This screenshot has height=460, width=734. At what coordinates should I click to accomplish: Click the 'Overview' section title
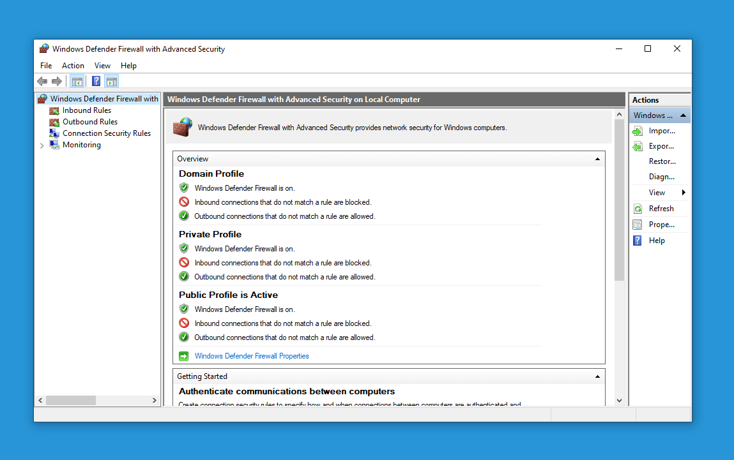click(193, 159)
